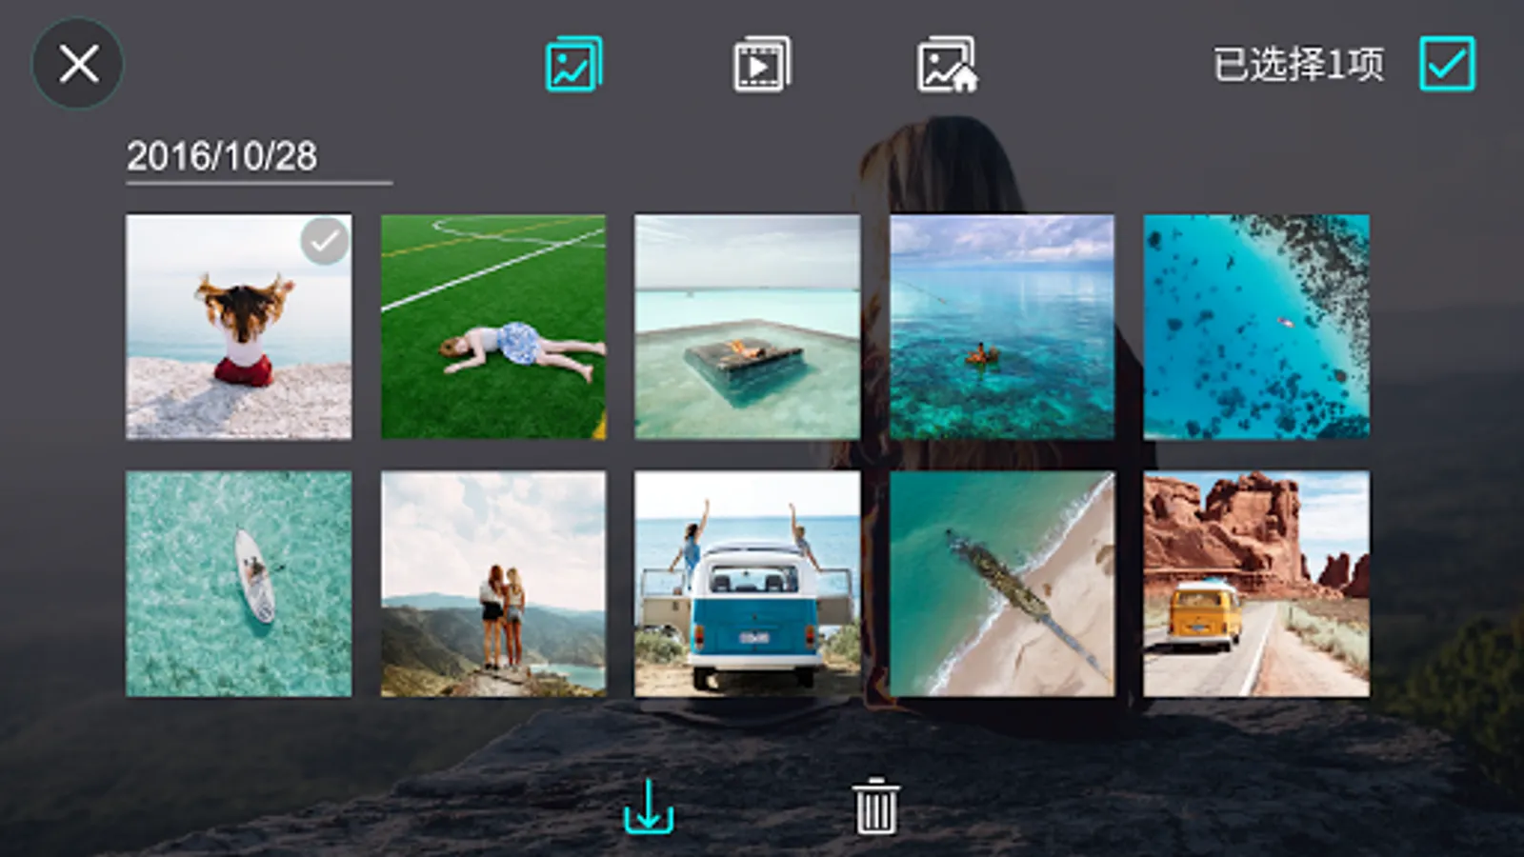Delete the selected photo with trash icon
The image size is (1524, 857).
(875, 807)
